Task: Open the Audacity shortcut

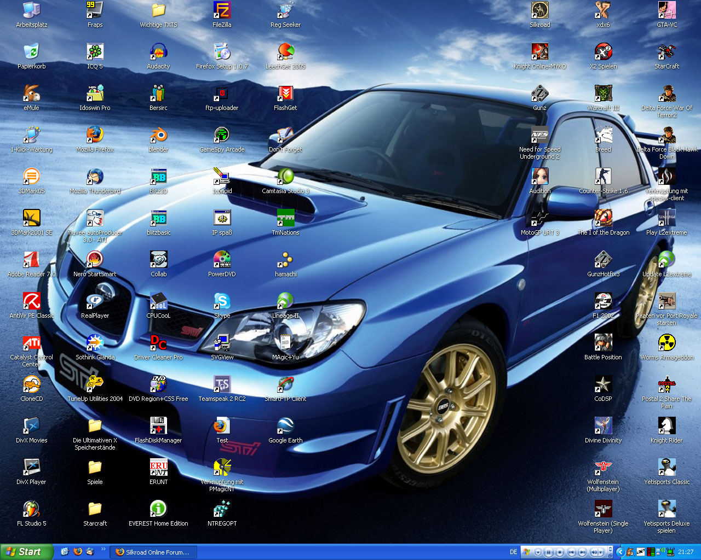Action: [x=158, y=52]
